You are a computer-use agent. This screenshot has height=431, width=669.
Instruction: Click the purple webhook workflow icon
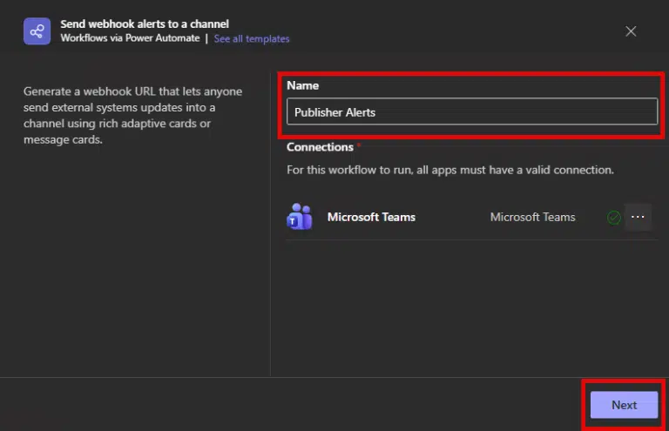click(36, 31)
